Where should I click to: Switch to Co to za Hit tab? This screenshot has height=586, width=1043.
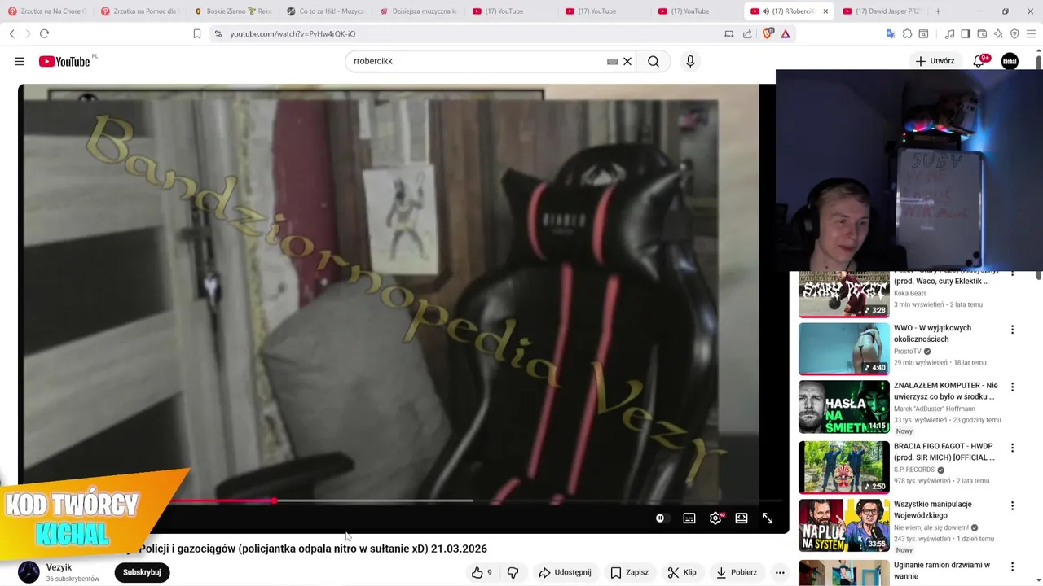click(325, 11)
